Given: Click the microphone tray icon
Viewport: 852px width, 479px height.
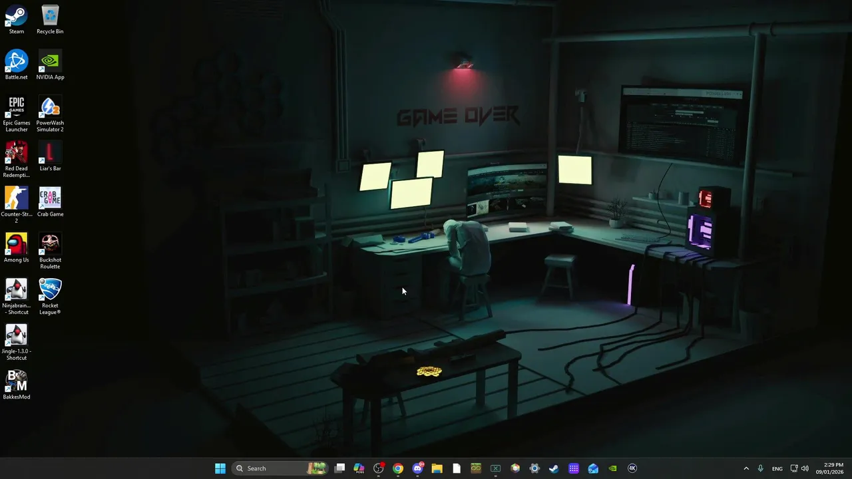Looking at the screenshot, I should click(760, 468).
